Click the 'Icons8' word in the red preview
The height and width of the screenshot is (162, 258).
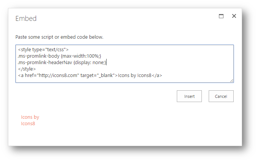click(28, 124)
